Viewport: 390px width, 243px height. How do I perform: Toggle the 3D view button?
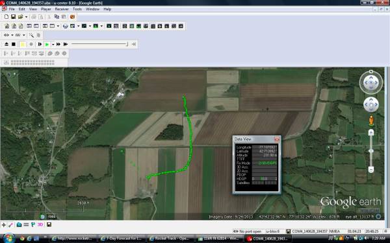[x=40, y=225]
